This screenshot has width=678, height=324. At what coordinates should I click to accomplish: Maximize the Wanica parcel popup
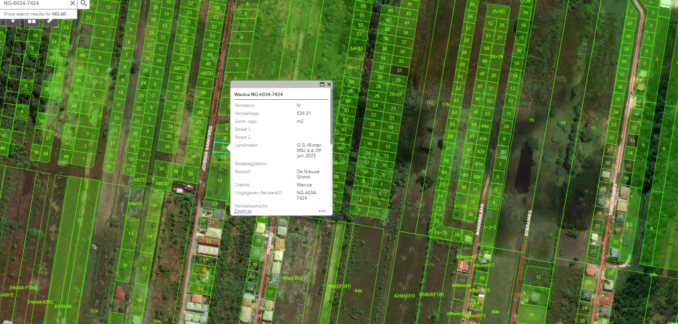[x=322, y=85]
